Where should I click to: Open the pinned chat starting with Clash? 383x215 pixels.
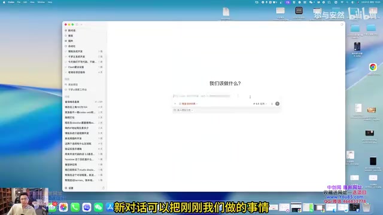click(x=84, y=67)
